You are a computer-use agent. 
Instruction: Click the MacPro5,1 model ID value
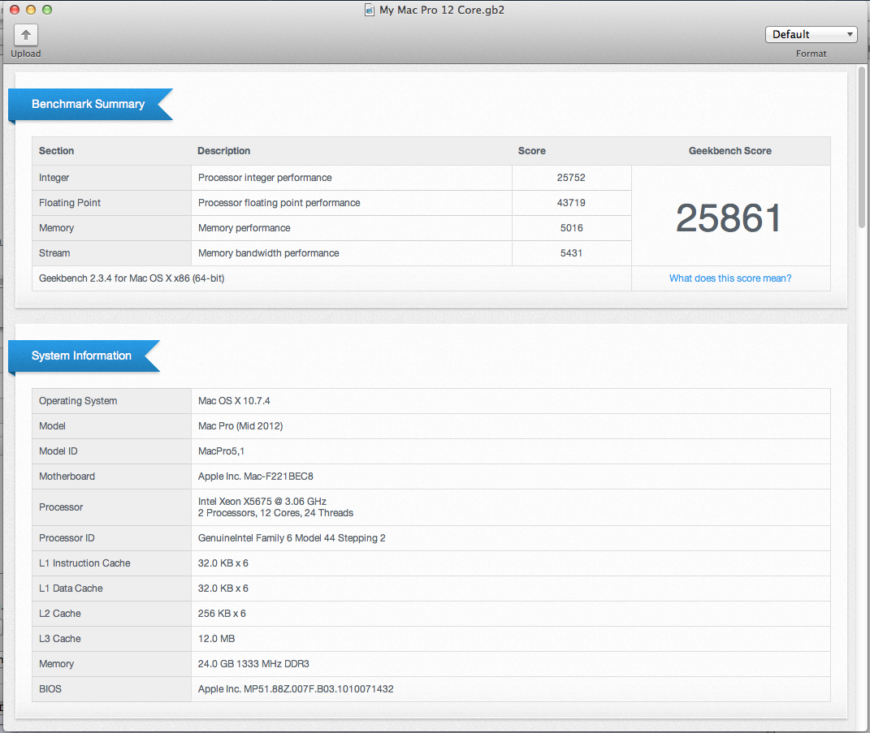[221, 451]
